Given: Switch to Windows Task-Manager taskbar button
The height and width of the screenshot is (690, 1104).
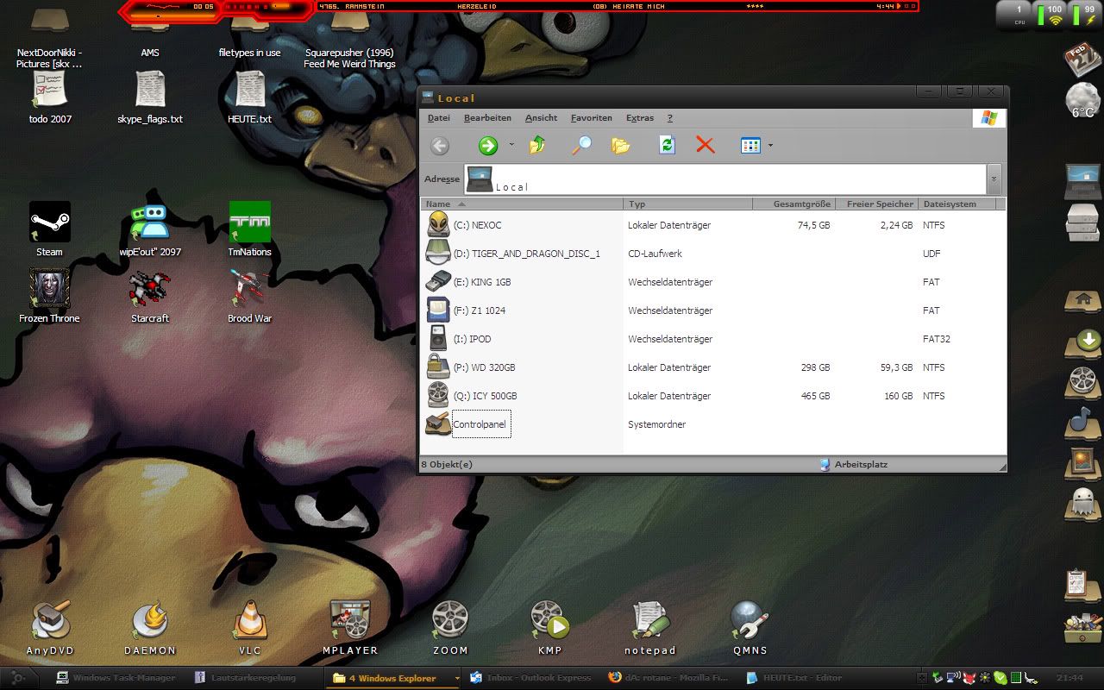Looking at the screenshot, I should point(116,678).
